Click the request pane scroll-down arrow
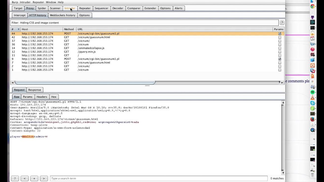This screenshot has height=182, width=324. [x=283, y=173]
